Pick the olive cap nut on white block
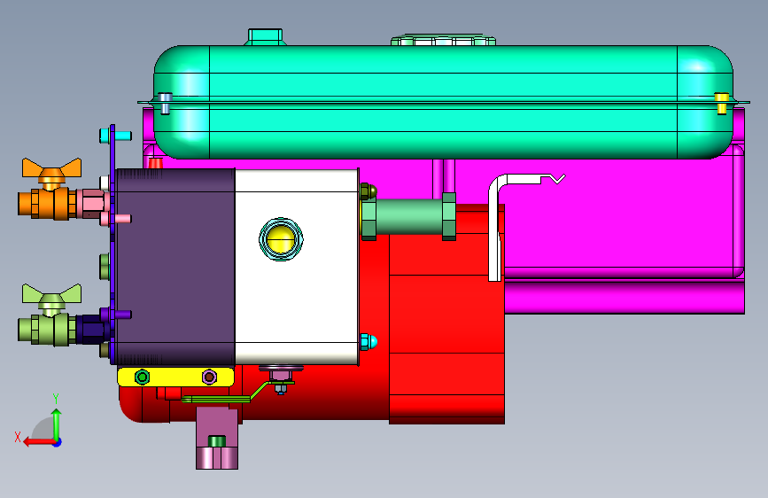The width and height of the screenshot is (768, 498). point(368,191)
